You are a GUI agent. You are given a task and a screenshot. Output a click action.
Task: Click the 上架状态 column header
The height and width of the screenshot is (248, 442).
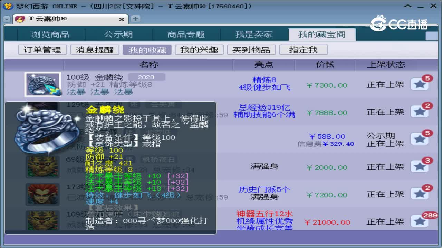(x=386, y=64)
